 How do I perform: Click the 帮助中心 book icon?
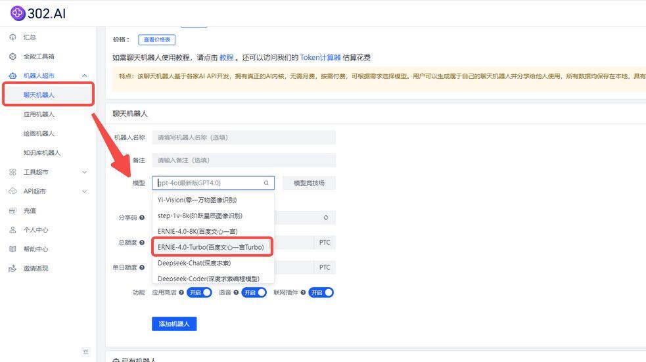pyautogui.click(x=12, y=249)
